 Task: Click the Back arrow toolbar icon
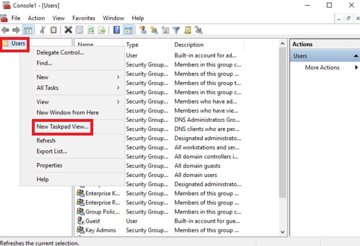tap(5, 30)
